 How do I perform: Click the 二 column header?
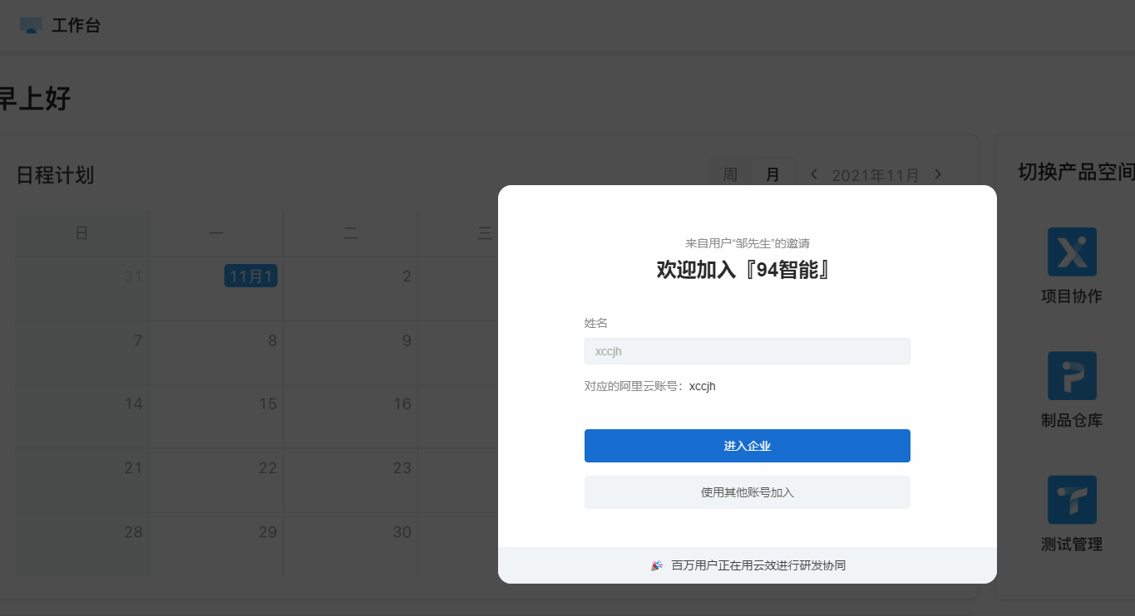351,233
